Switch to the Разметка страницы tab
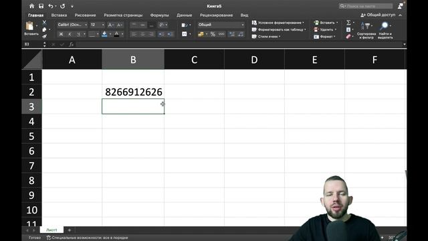The image size is (428, 241). click(x=123, y=15)
